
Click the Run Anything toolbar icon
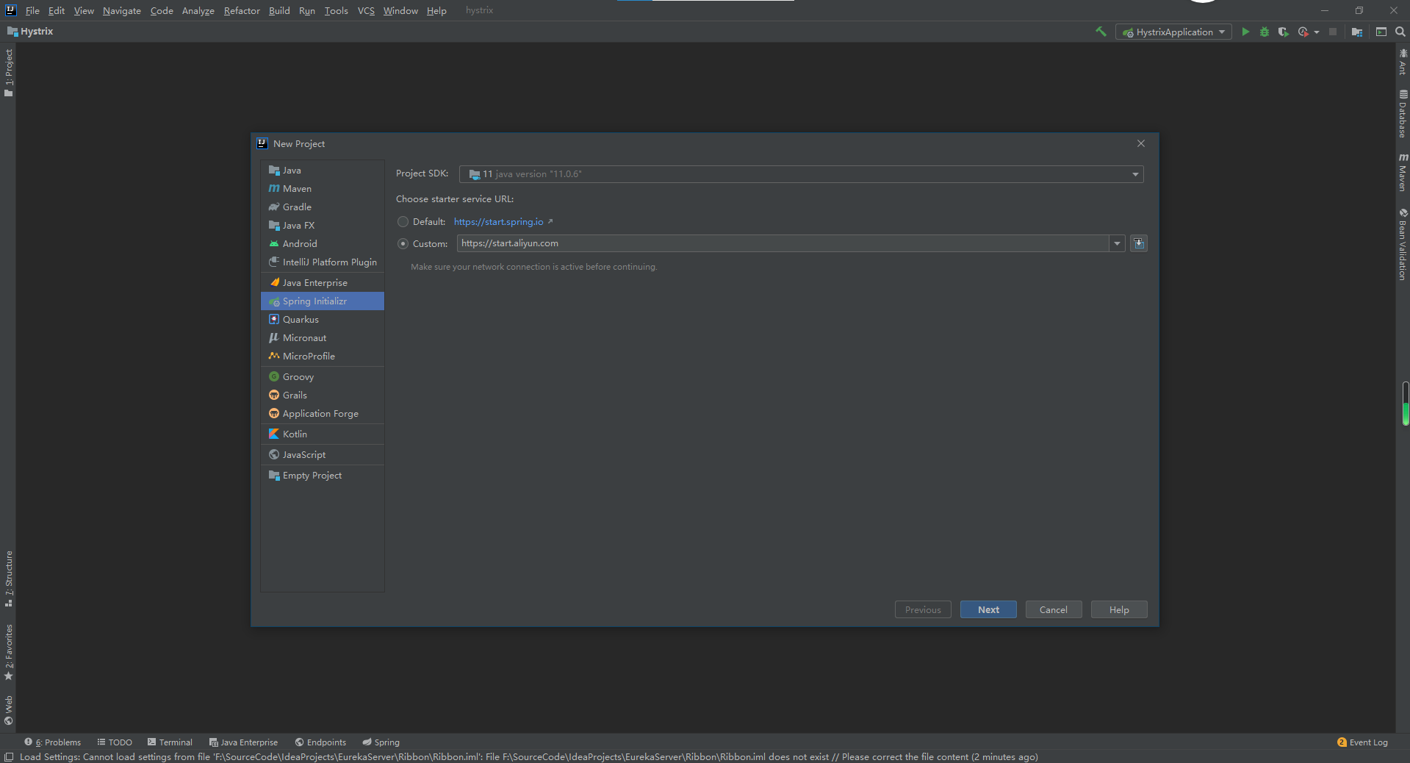pyautogui.click(x=1381, y=32)
